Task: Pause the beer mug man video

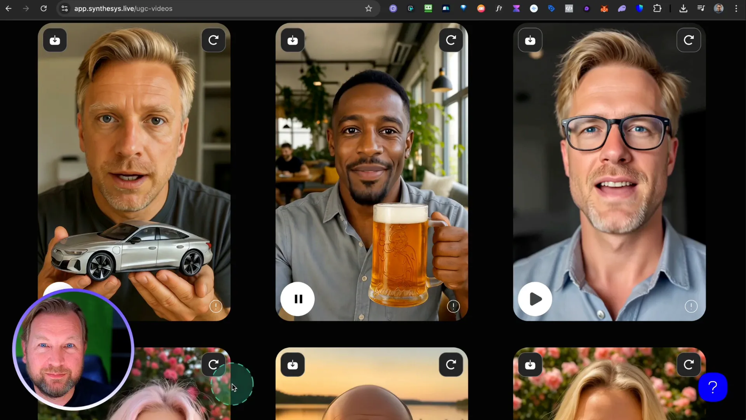Action: coord(298,299)
